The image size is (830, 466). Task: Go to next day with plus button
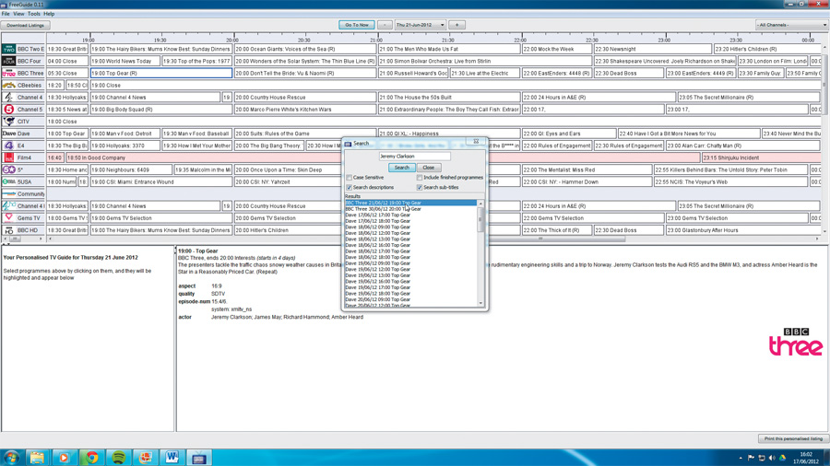coord(456,25)
